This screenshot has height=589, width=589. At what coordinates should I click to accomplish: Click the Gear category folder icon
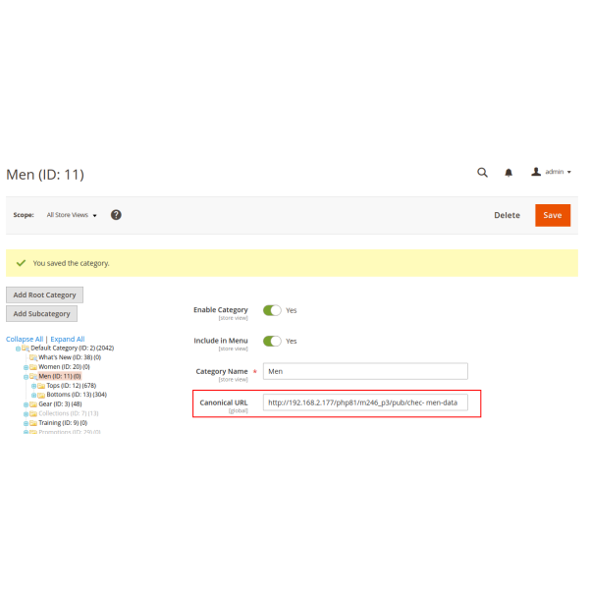32,403
